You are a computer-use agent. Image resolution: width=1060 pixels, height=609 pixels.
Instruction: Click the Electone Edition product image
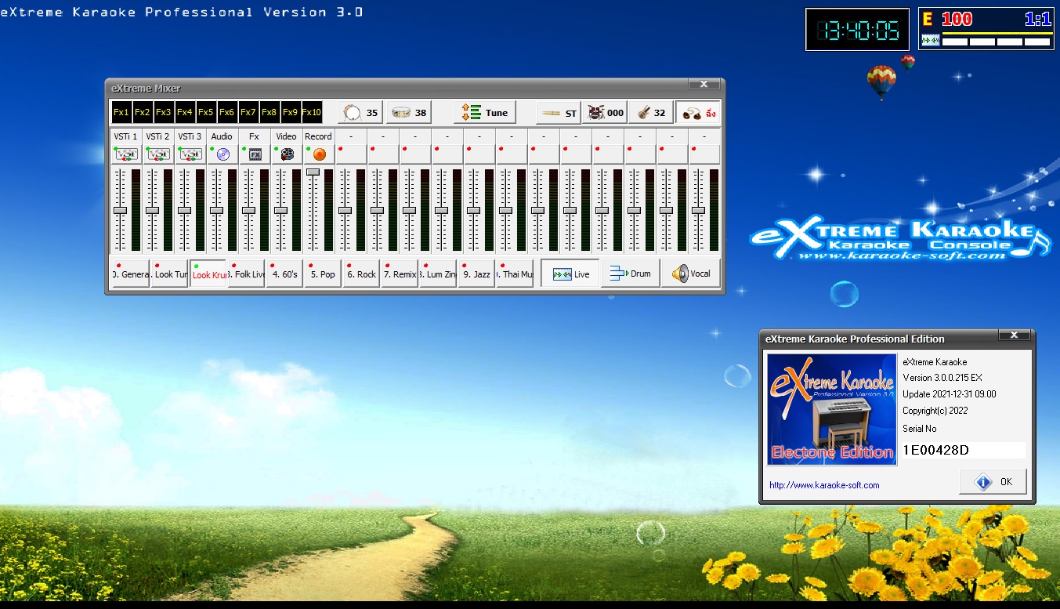coord(832,410)
